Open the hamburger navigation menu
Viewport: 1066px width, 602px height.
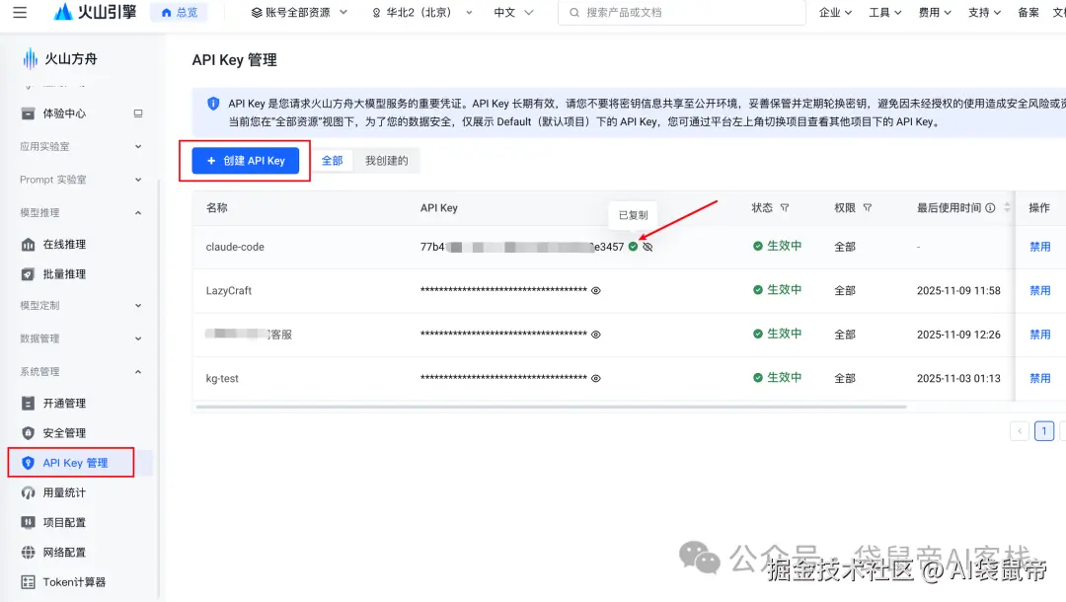(20, 12)
